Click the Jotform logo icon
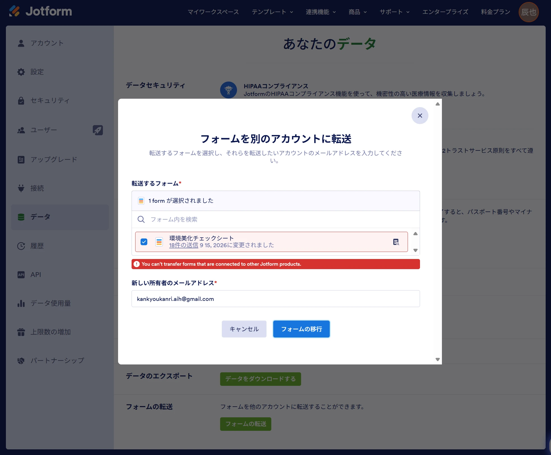 point(14,11)
